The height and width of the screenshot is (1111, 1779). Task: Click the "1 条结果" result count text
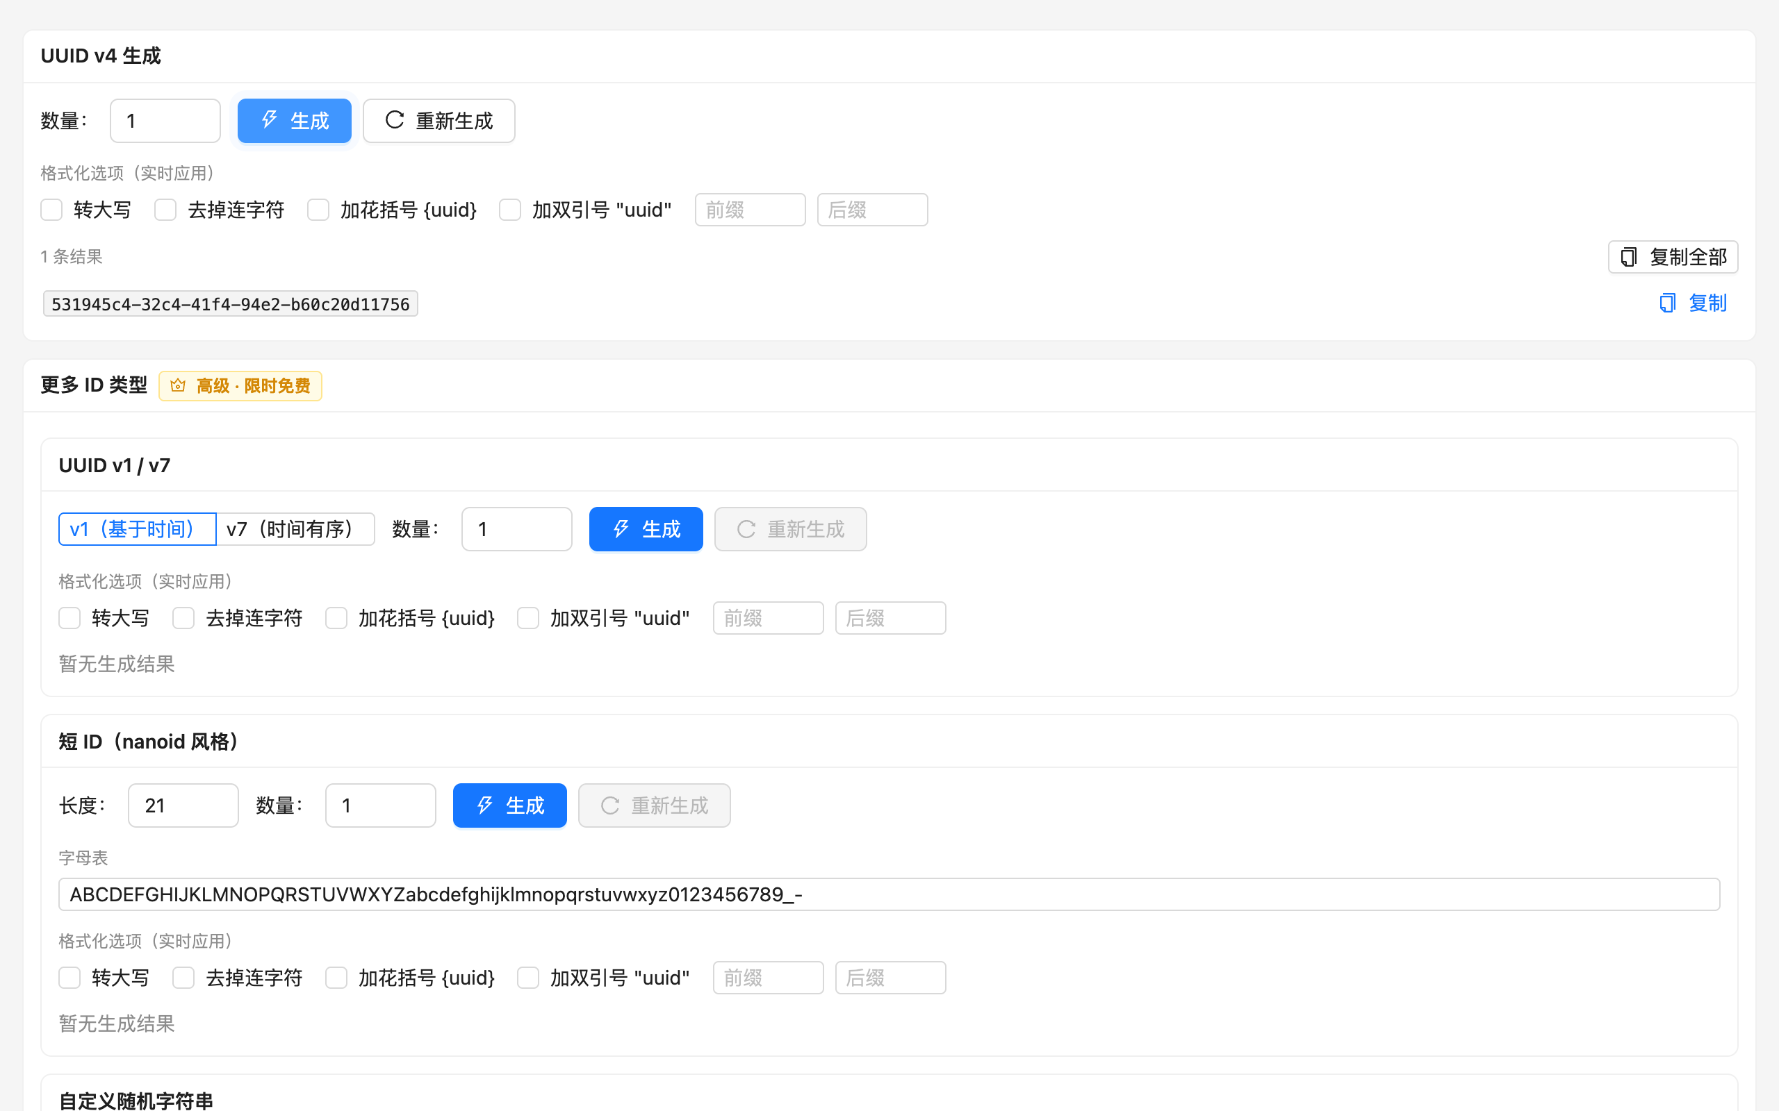pyautogui.click(x=72, y=256)
